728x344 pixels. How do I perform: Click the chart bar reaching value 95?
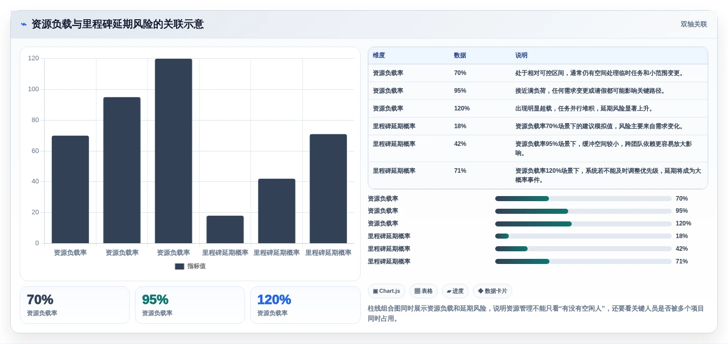tap(122, 170)
